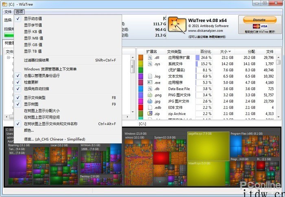Select Local (10.2 GB) treemap header
This screenshot has width=285, height=197.
click(59, 145)
